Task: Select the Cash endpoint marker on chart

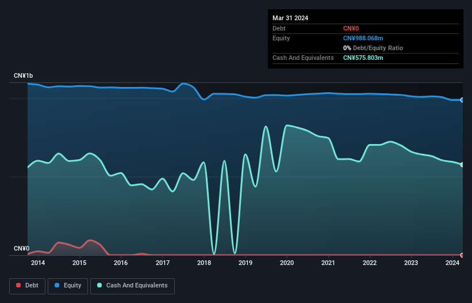Action: tap(462, 165)
